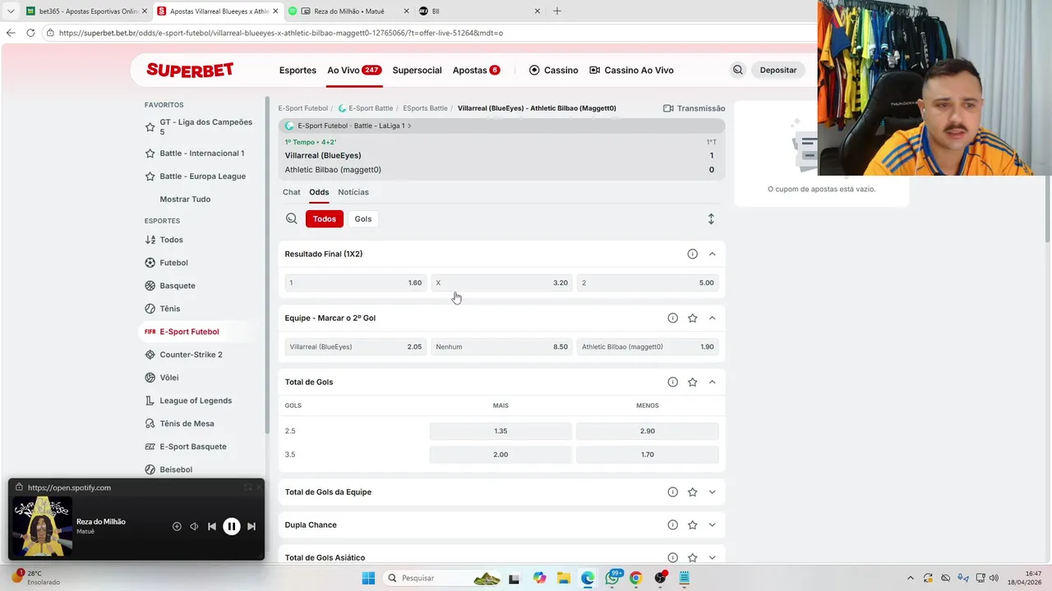
Task: Open Google Chrome from the taskbar
Action: pos(635,578)
